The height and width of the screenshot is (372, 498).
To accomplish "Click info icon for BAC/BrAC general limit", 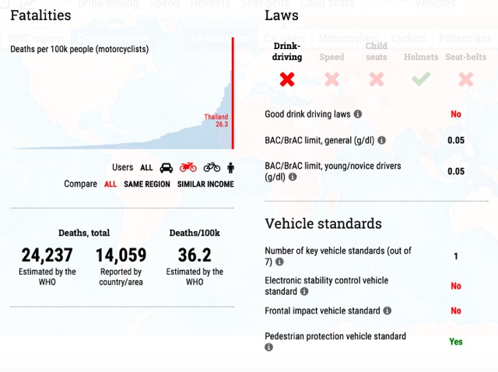I will 382,140.
